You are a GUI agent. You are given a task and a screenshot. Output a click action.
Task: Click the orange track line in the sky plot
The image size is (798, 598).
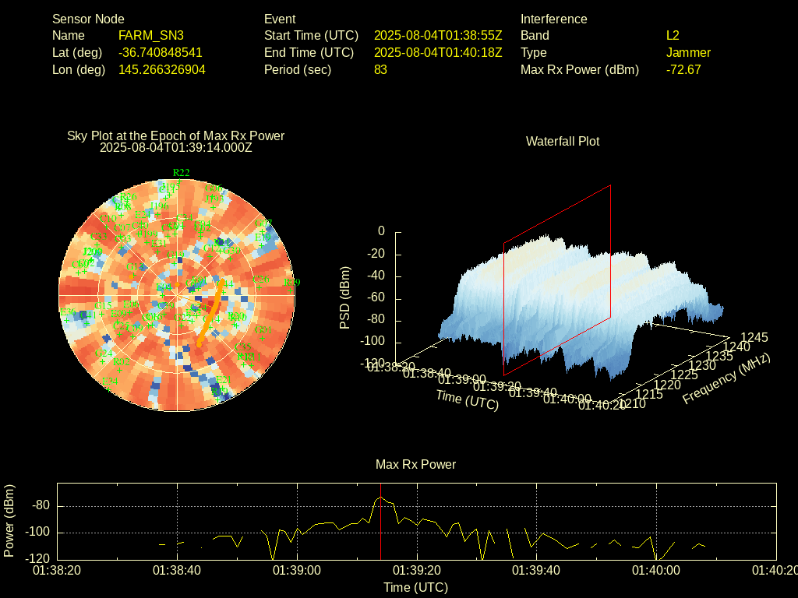[210, 313]
